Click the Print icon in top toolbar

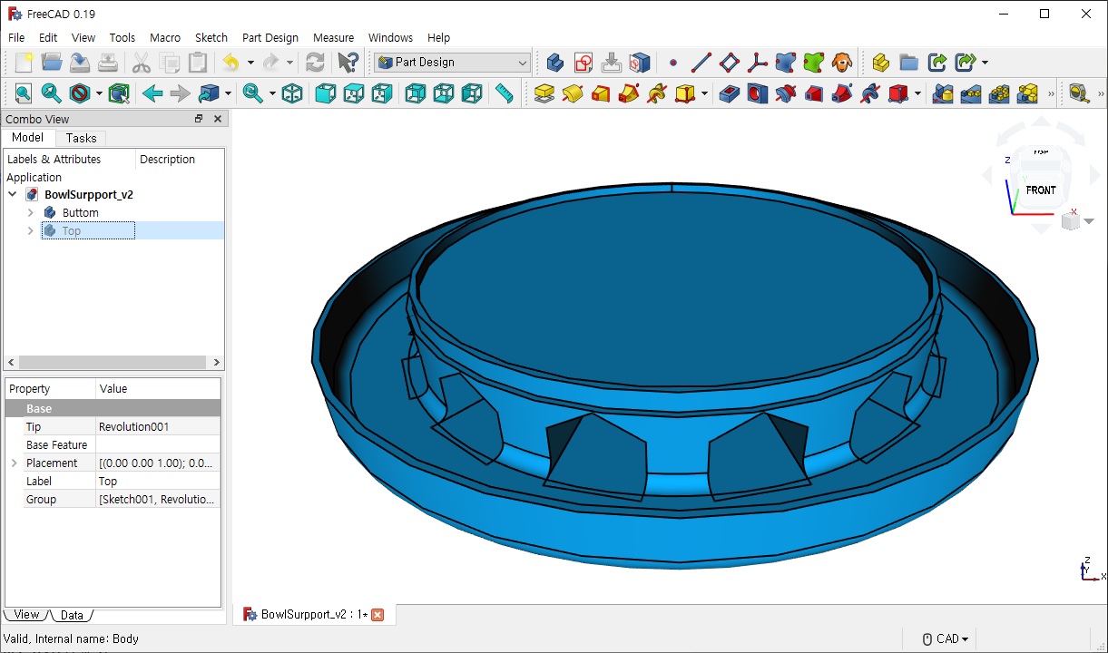(x=108, y=63)
